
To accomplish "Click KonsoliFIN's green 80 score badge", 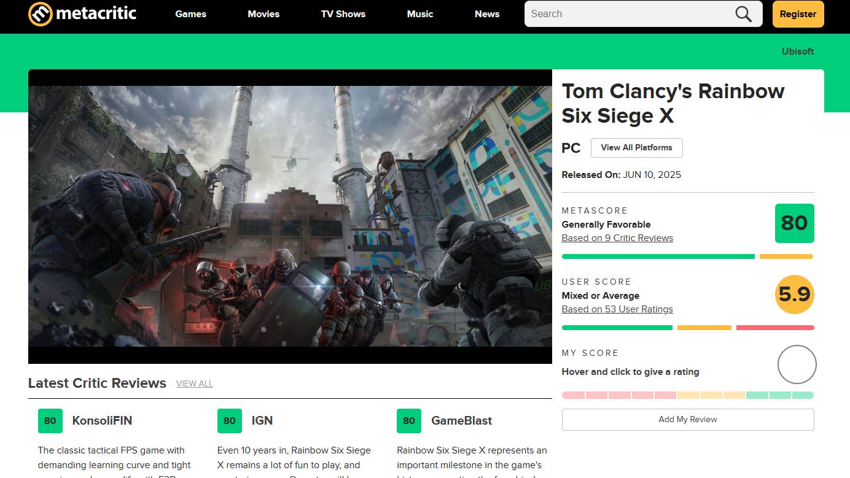I will click(50, 421).
